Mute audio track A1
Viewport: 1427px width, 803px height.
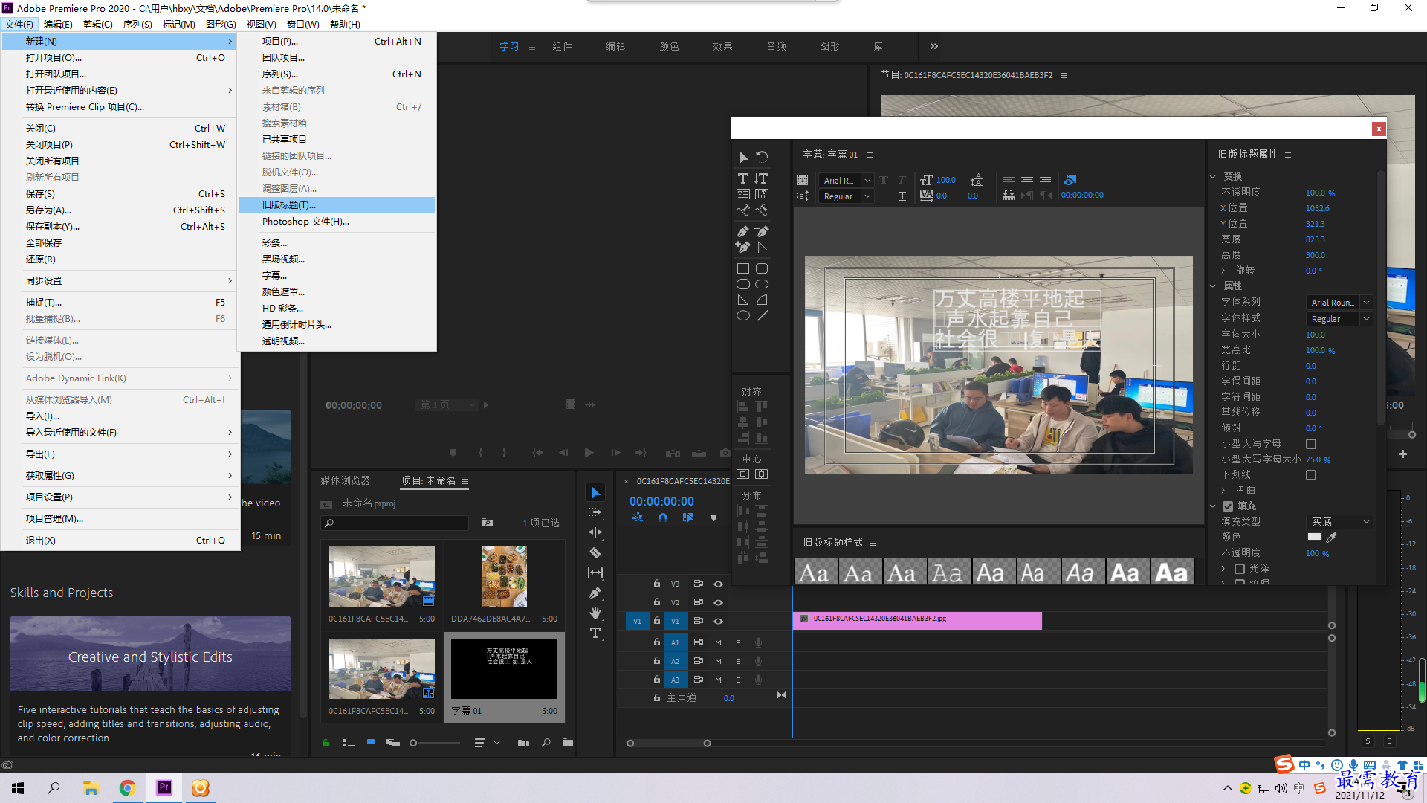[x=718, y=642]
